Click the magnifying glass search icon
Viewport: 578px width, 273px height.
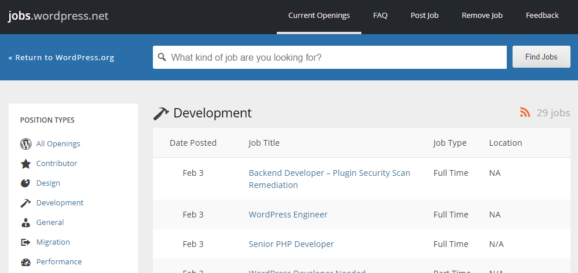162,57
